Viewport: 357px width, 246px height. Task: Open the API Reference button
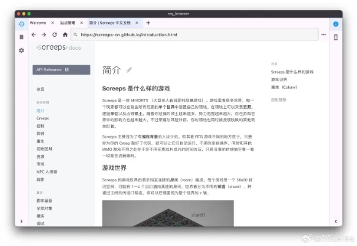tap(61, 69)
